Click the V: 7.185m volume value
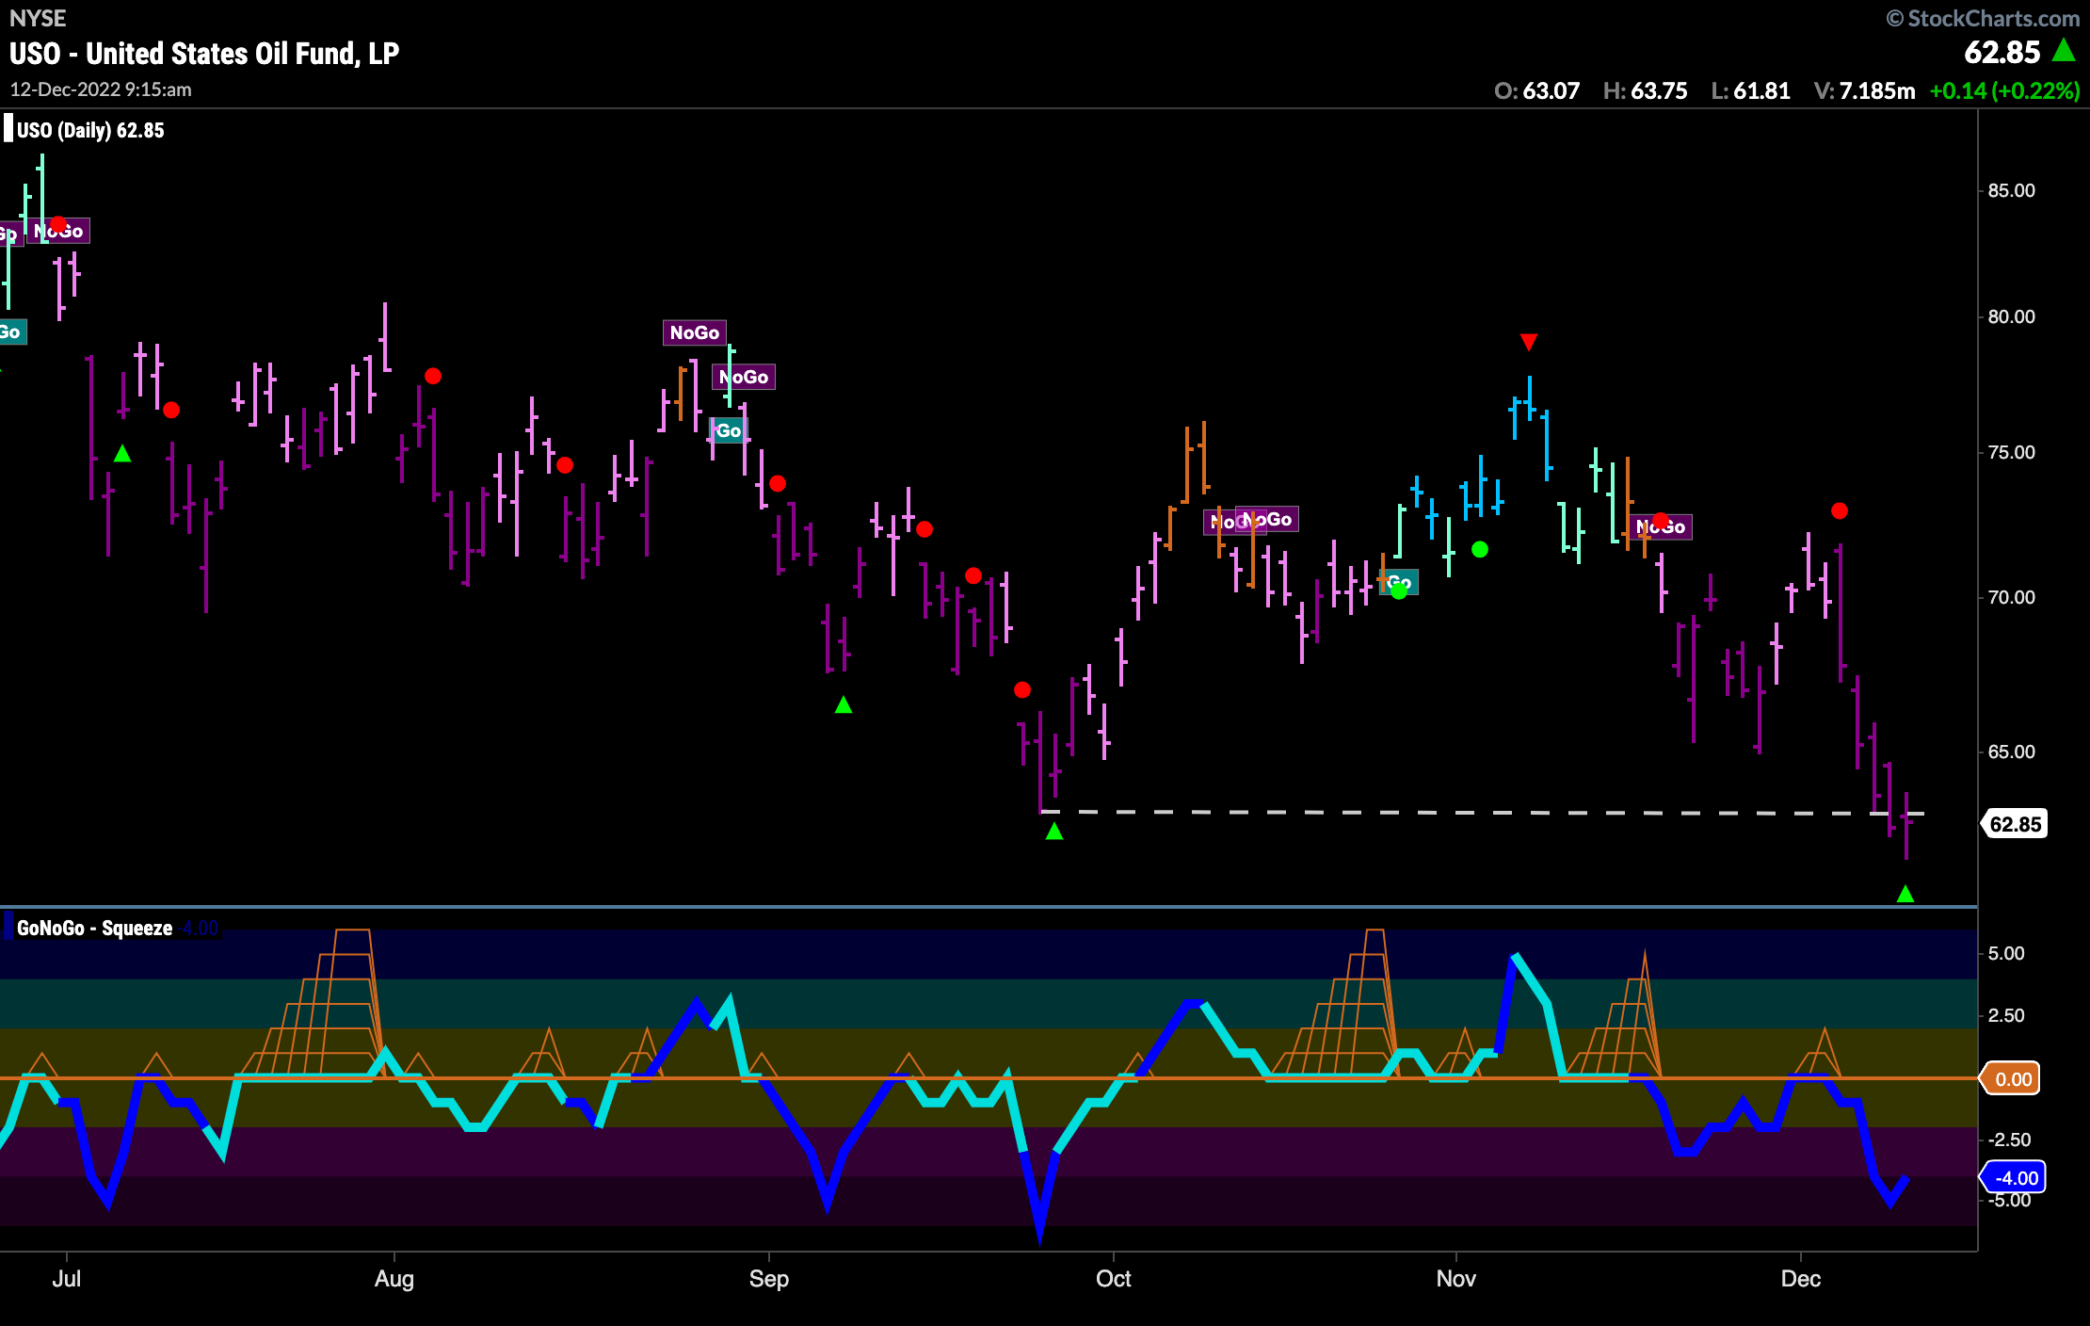 pyautogui.click(x=1864, y=91)
